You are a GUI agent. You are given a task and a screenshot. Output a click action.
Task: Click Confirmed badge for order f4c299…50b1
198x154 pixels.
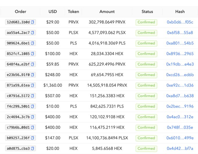coord(146,107)
